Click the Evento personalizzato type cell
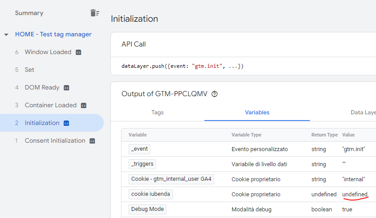The width and height of the screenshot is (376, 218). pos(260,149)
